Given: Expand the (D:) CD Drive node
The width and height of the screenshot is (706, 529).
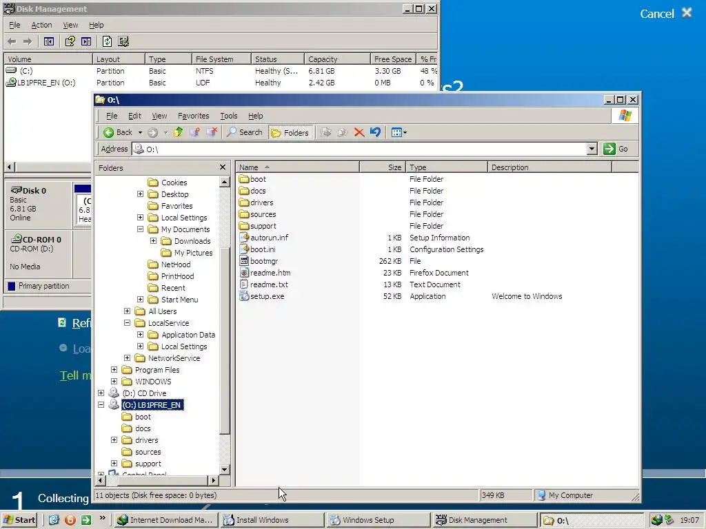Looking at the screenshot, I should pos(101,393).
